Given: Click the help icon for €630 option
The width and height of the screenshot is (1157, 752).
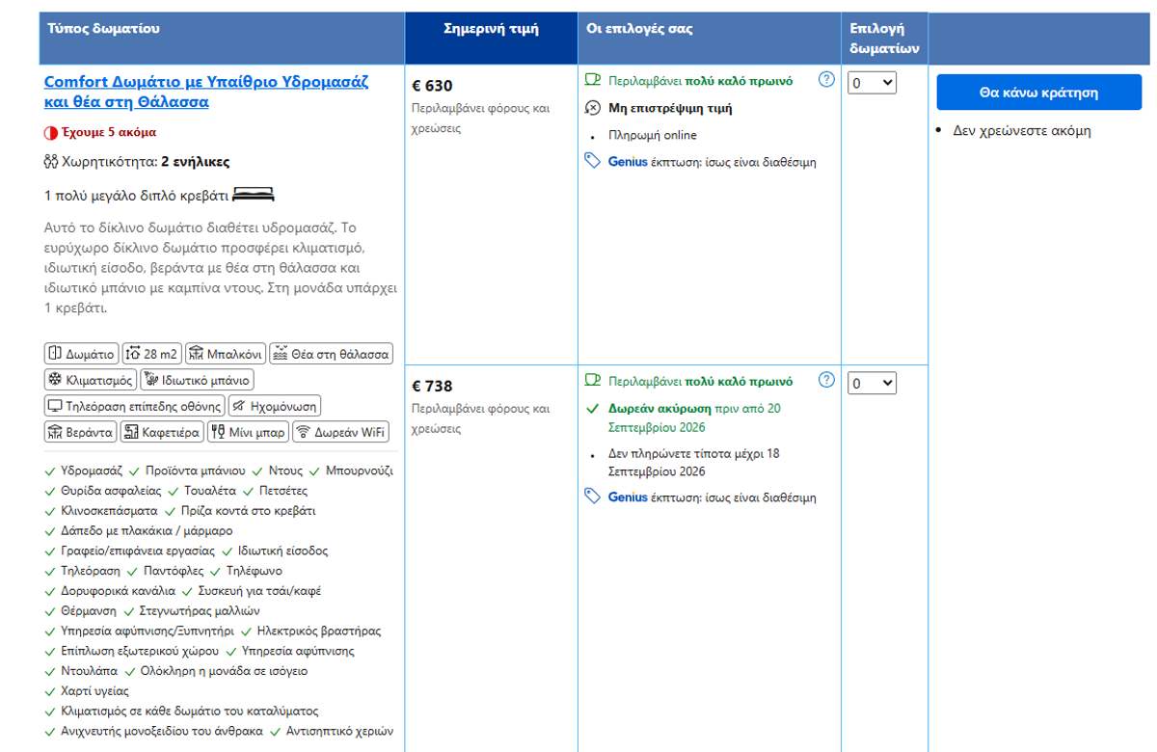Looking at the screenshot, I should point(826,80).
